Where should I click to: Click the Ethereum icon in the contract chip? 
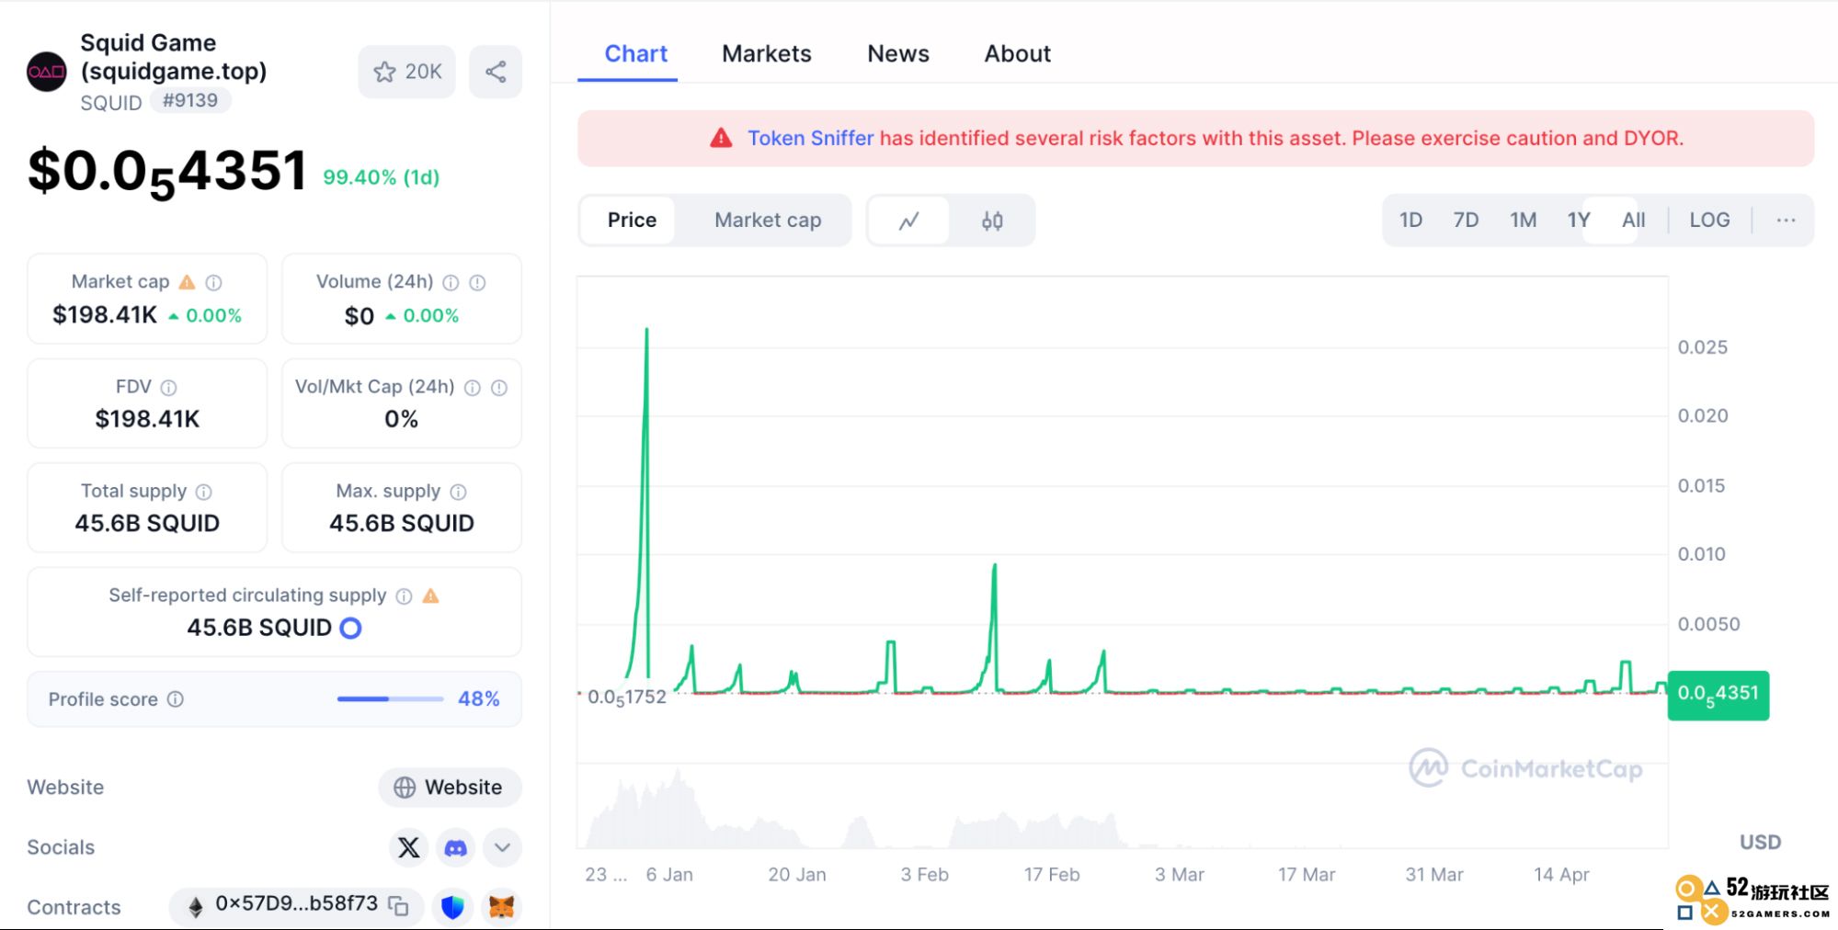(x=195, y=907)
